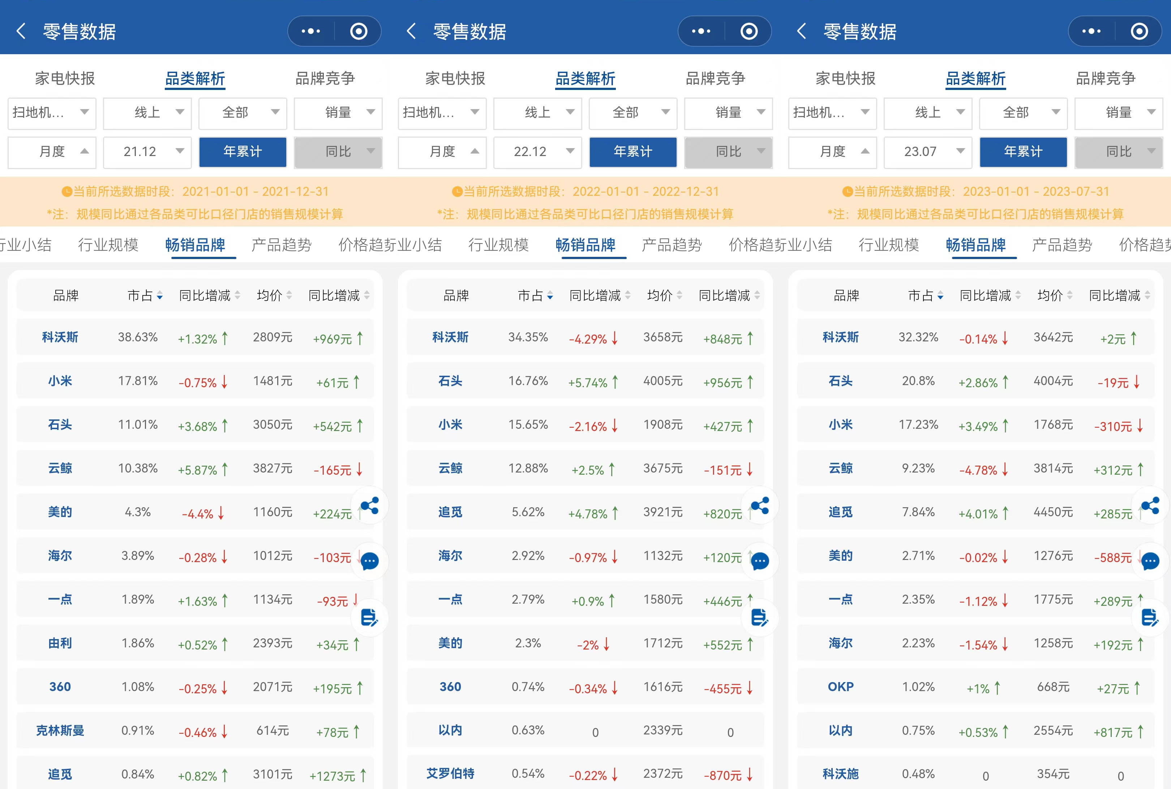
Task: Tap the circular target icon in right header
Action: pyautogui.click(x=1139, y=31)
